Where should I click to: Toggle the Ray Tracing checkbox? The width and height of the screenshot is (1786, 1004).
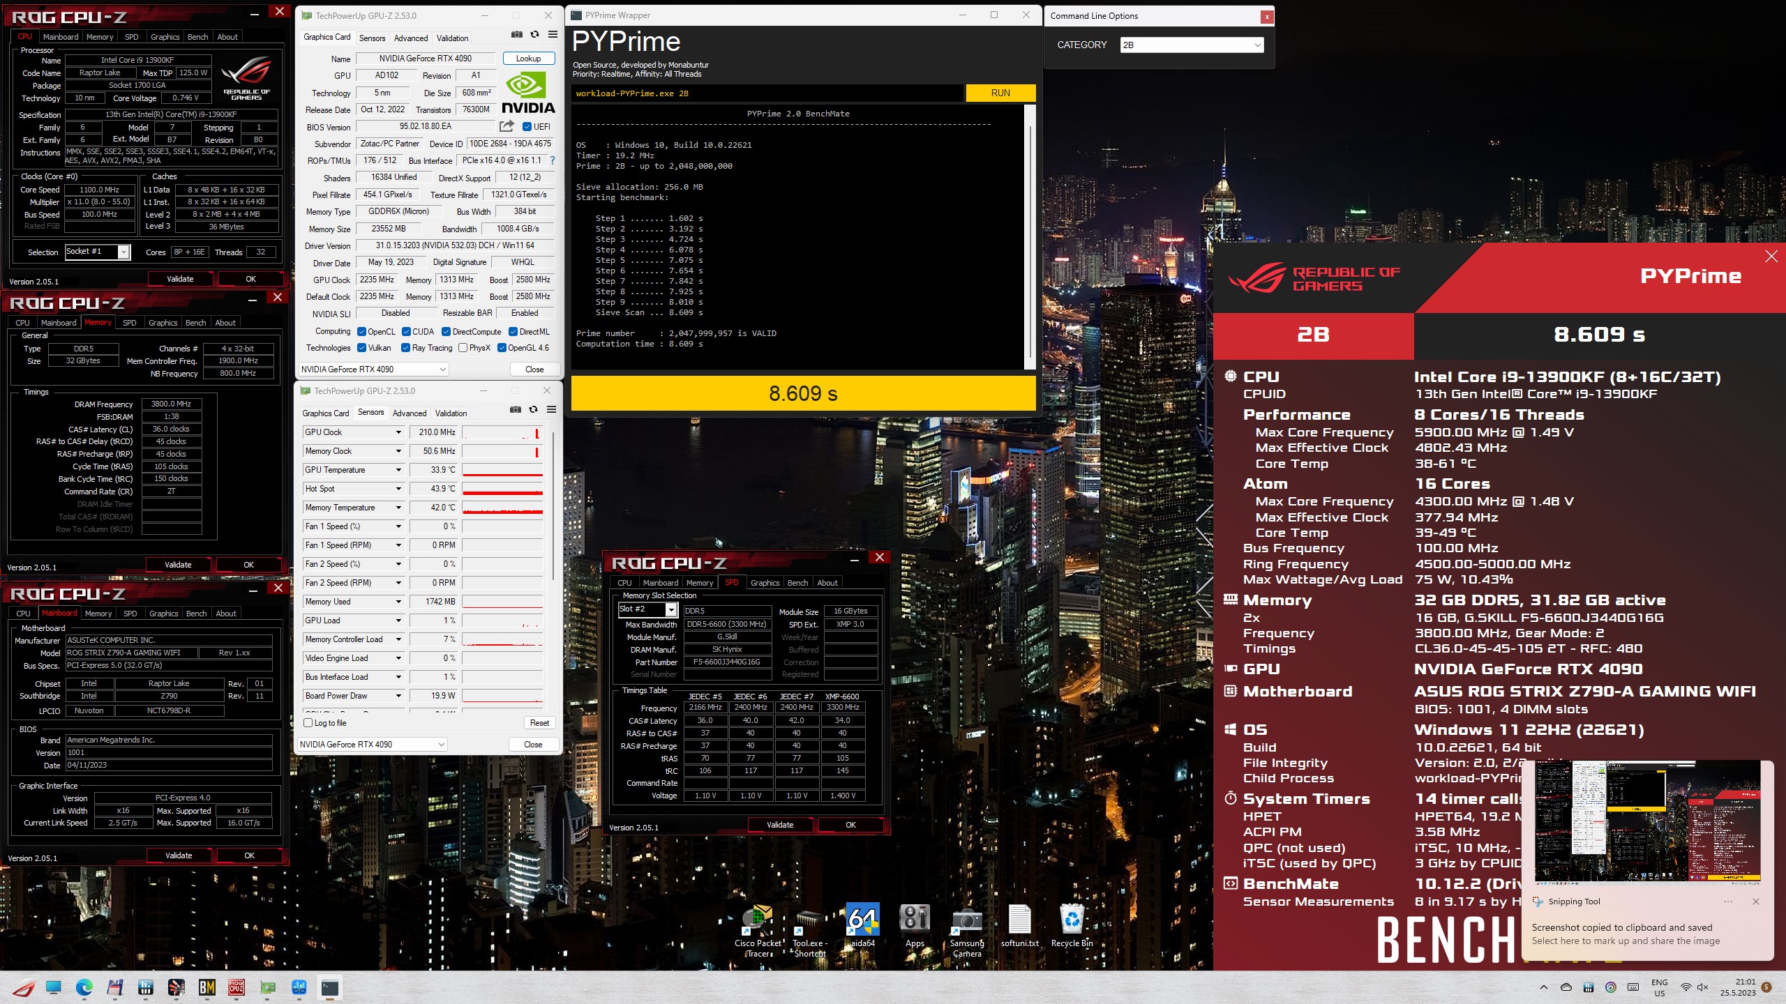click(x=405, y=348)
